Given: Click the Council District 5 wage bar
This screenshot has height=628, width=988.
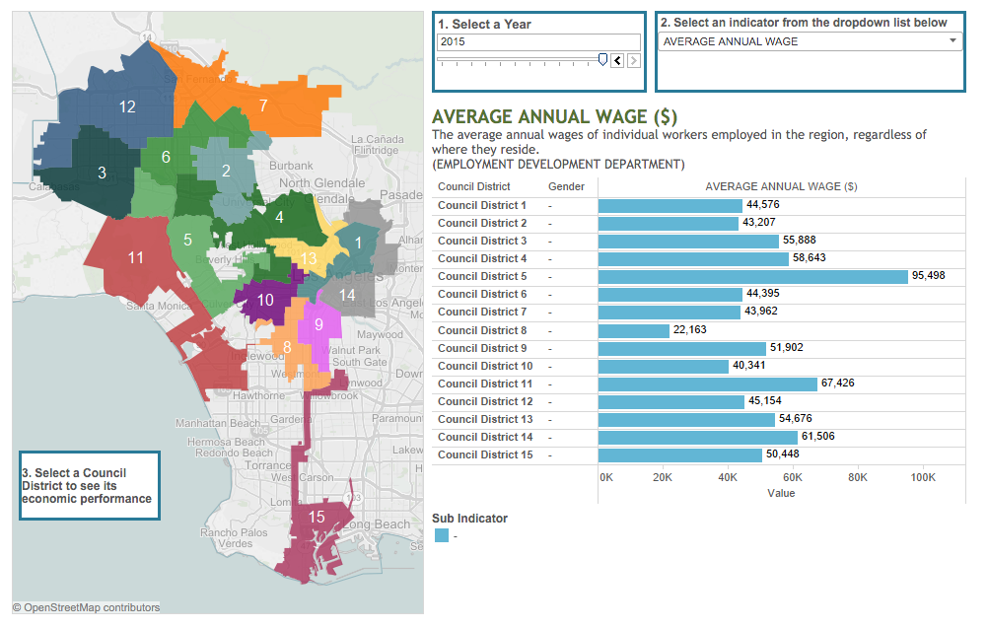Looking at the screenshot, I should click(x=752, y=276).
